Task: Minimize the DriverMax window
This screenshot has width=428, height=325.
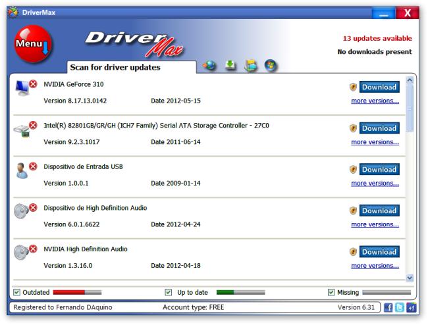Action: (x=383, y=12)
